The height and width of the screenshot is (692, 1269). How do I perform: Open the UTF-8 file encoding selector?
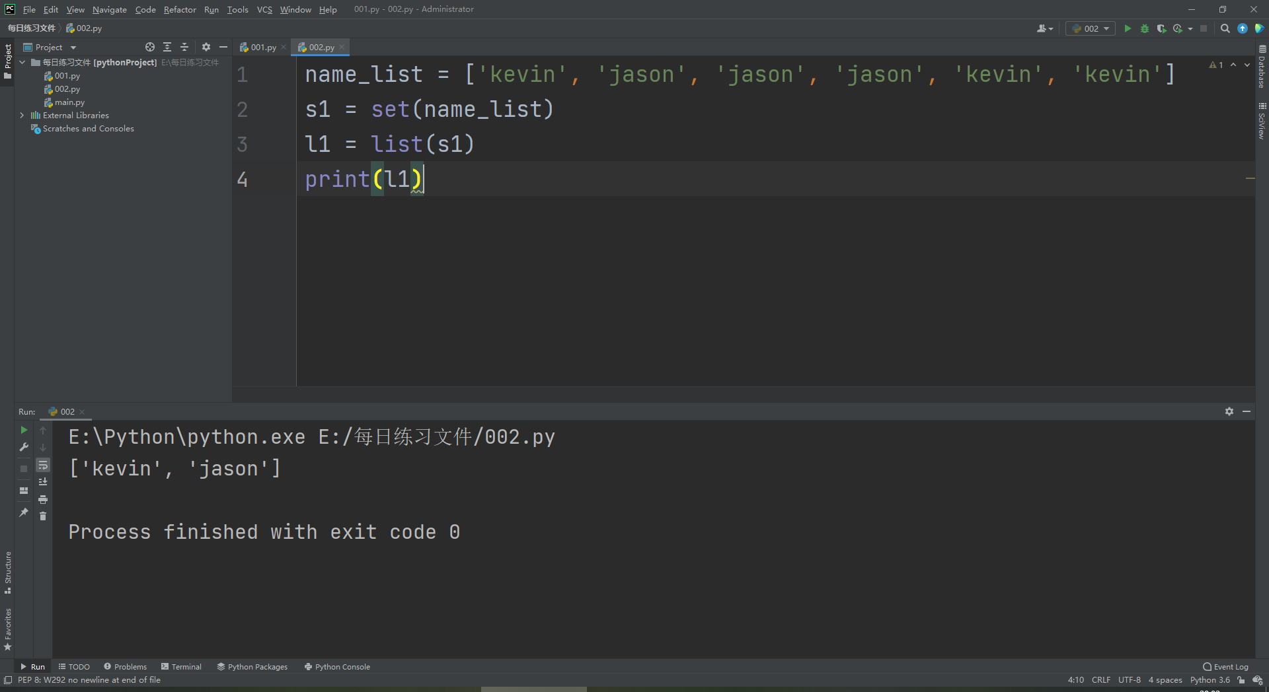1130,680
